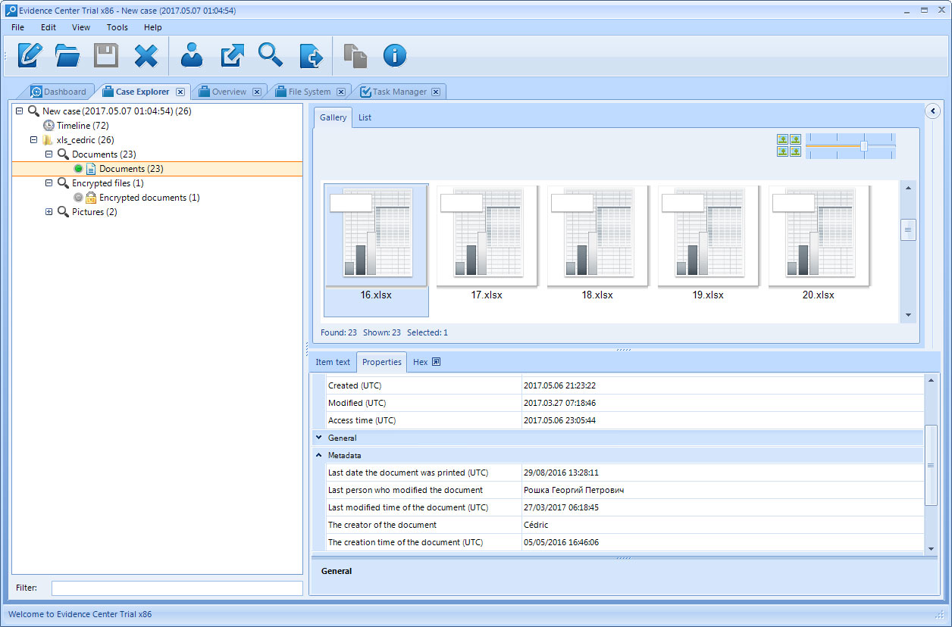Open a case with the folder icon
The height and width of the screenshot is (627, 952).
pyautogui.click(x=67, y=55)
